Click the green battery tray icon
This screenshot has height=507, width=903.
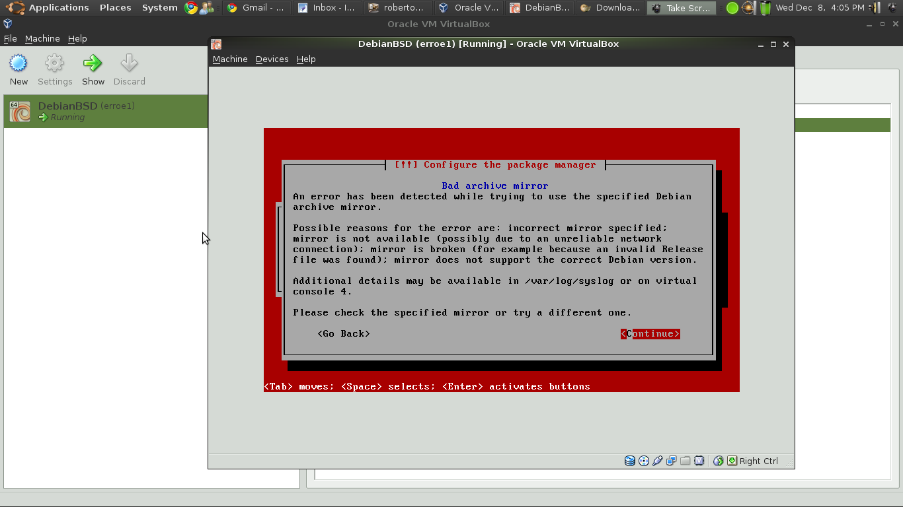click(765, 8)
